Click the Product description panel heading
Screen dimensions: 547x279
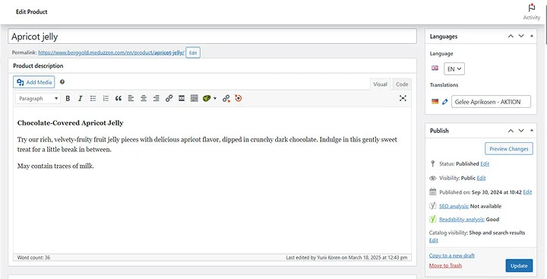click(x=39, y=65)
